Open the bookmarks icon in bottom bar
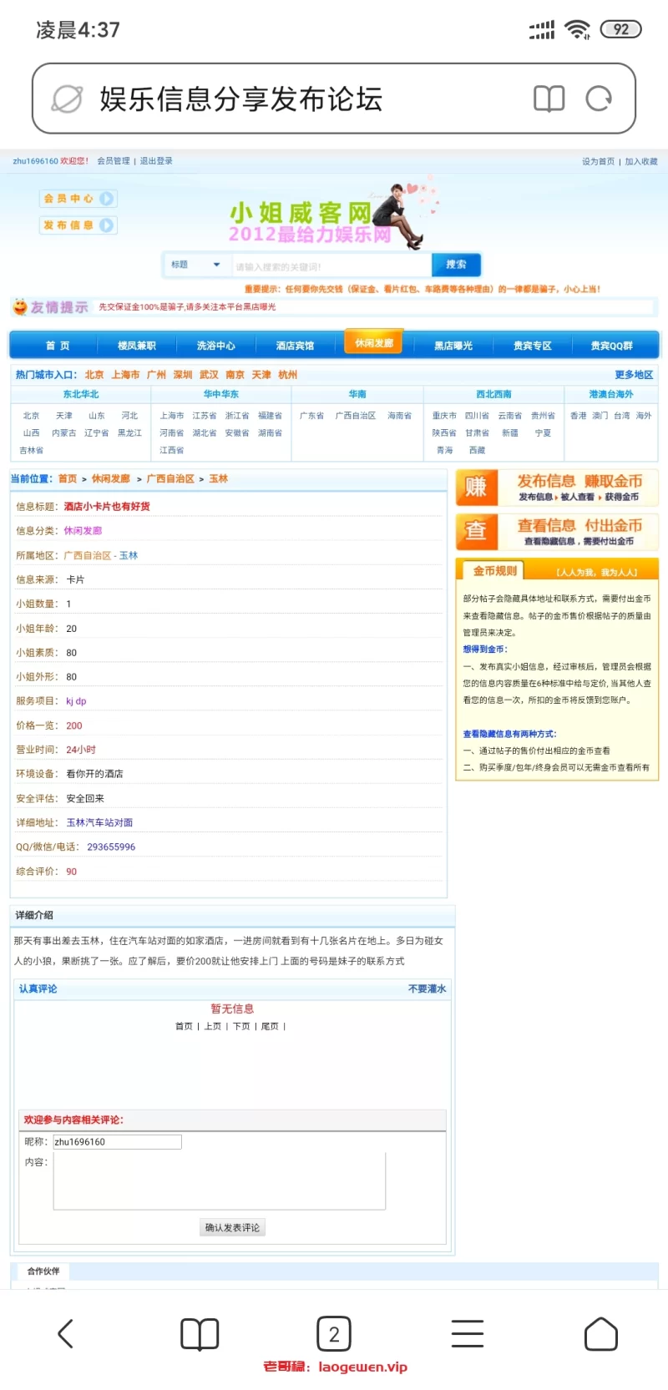Screen dimensions: 668x1390 tap(200, 1333)
